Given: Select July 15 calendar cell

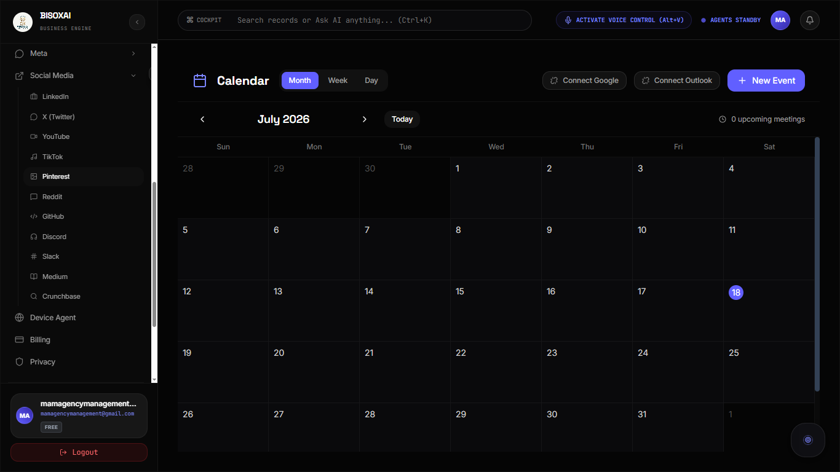Looking at the screenshot, I should click(x=496, y=310).
